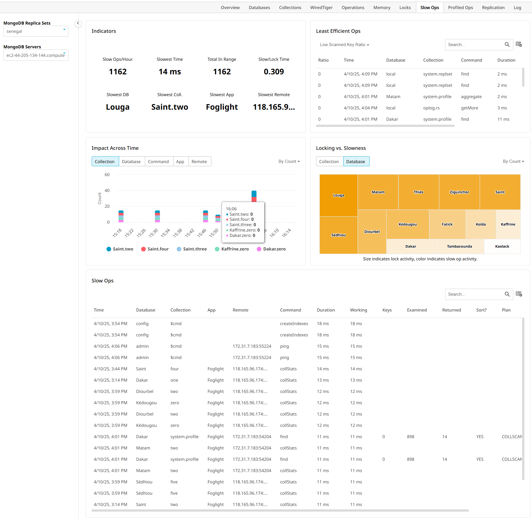Collapse the left sidebar with chevron icon
Screen dimensions: 532x519
(x=78, y=23)
